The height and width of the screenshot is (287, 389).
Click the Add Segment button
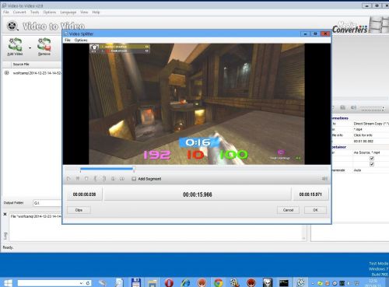pyautogui.click(x=146, y=179)
